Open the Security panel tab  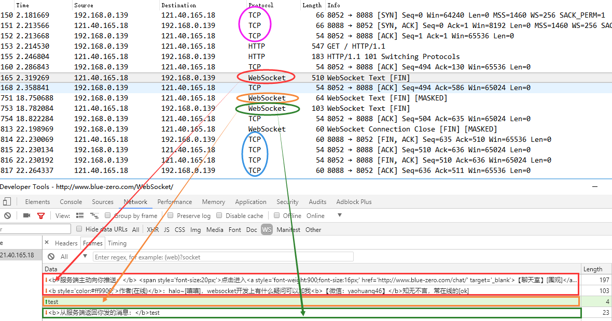[x=288, y=202]
